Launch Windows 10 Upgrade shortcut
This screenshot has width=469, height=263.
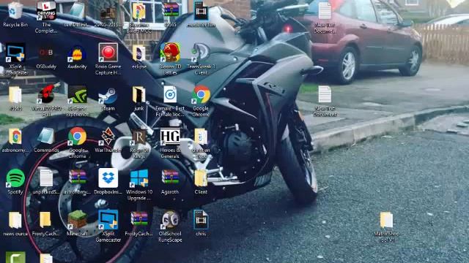pos(139,178)
